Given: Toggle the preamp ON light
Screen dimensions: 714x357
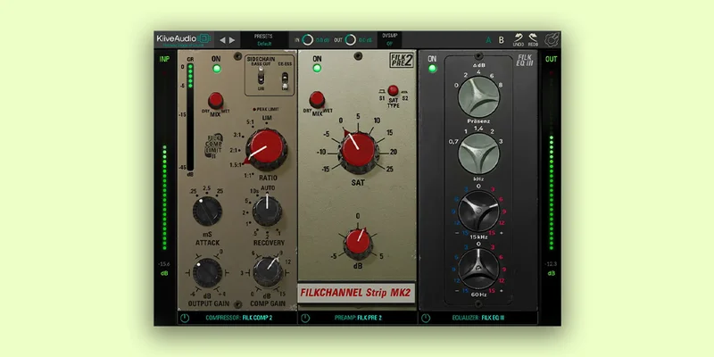Looking at the screenshot, I should (317, 69).
